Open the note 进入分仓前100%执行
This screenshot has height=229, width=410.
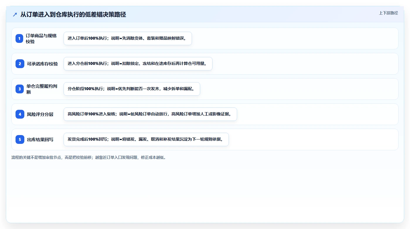click(x=138, y=64)
